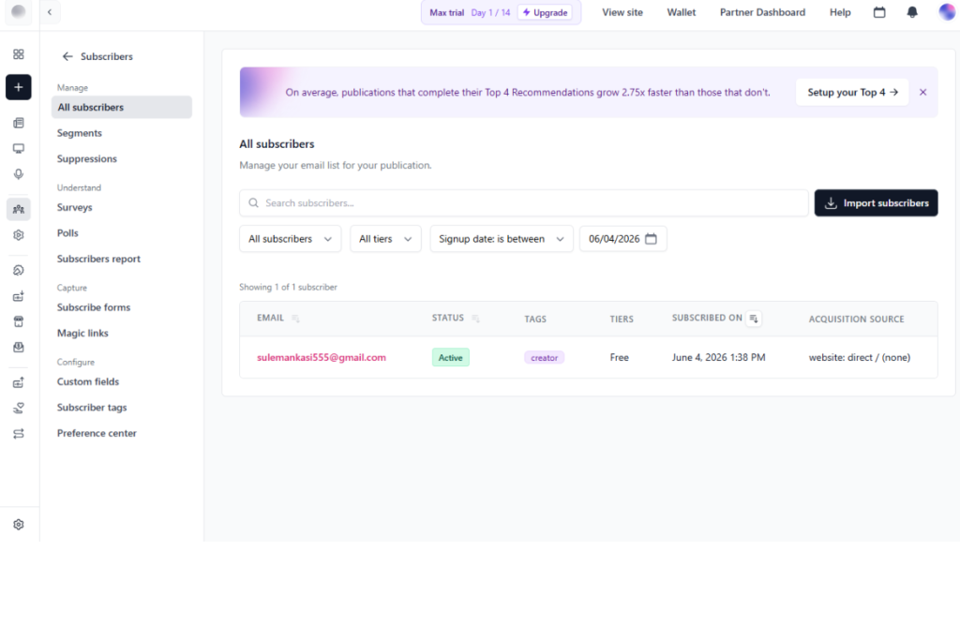Click Setup your Top 4 button
The width and height of the screenshot is (960, 640).
[x=851, y=93]
